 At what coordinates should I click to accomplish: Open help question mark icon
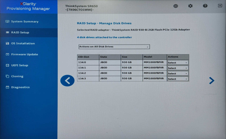coord(205,6)
